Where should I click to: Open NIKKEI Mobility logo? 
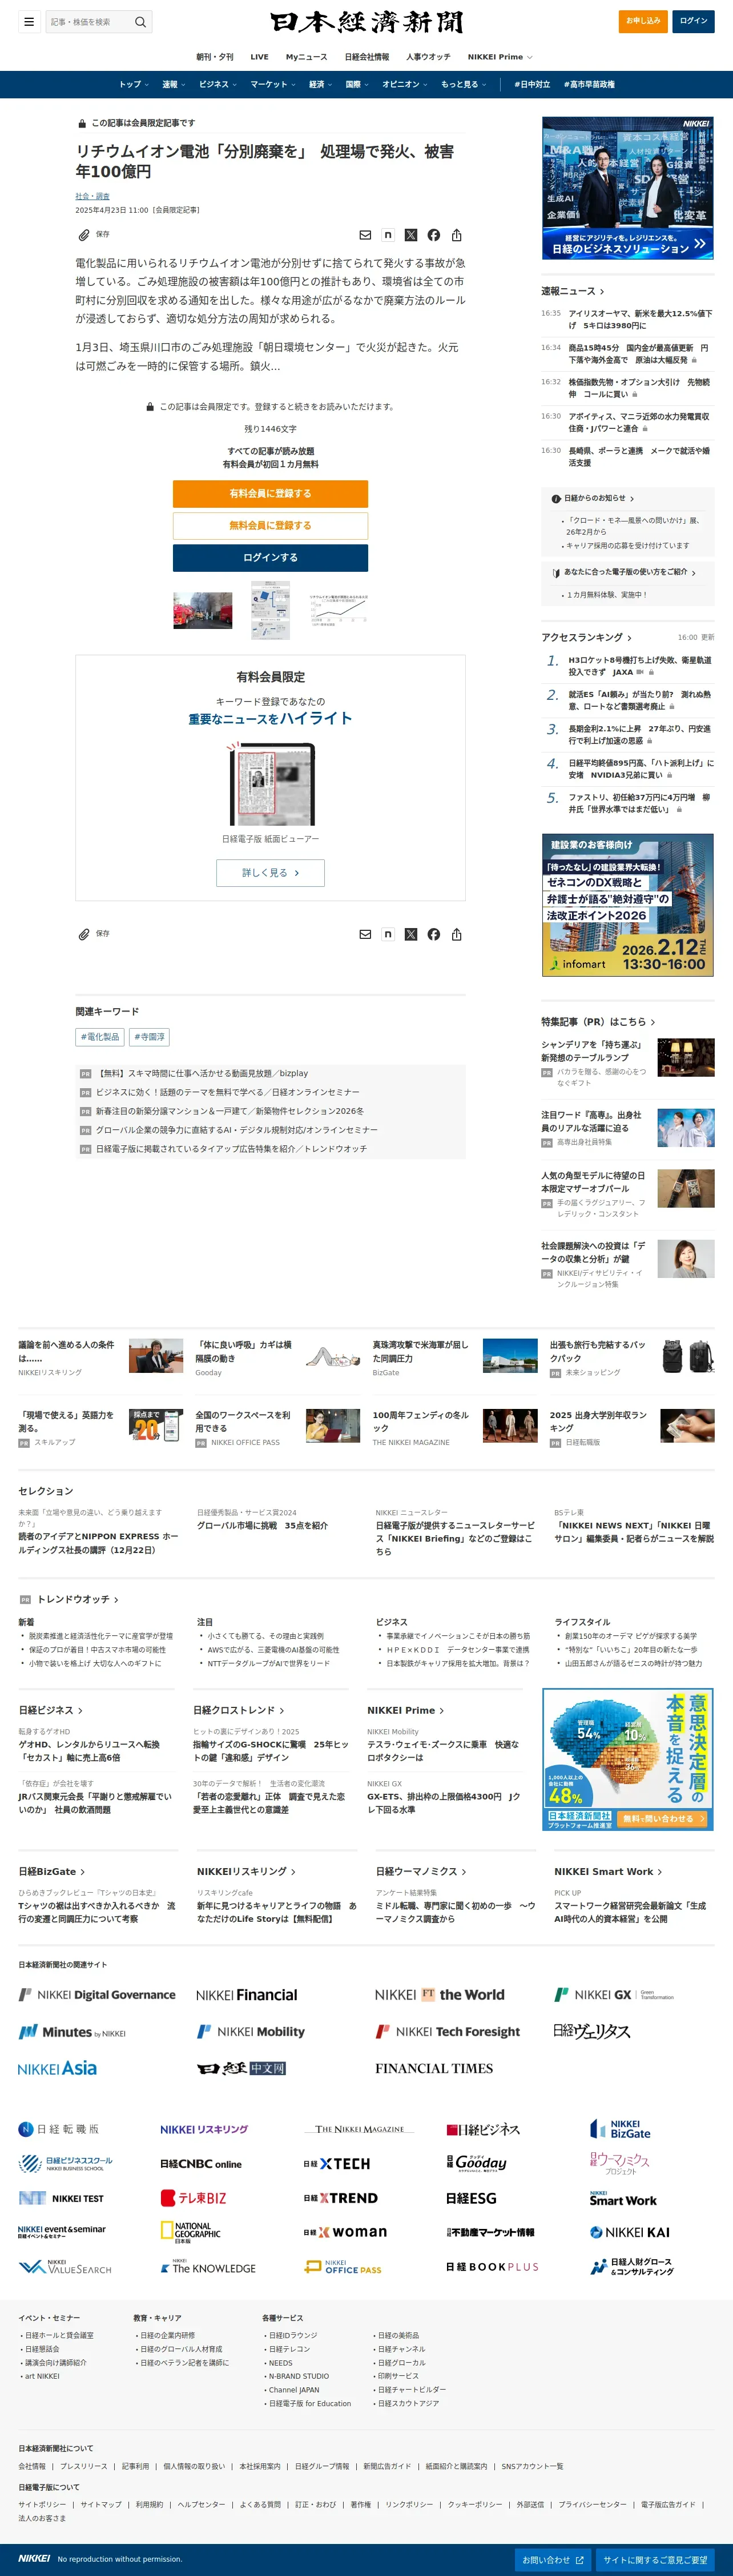tap(251, 2031)
